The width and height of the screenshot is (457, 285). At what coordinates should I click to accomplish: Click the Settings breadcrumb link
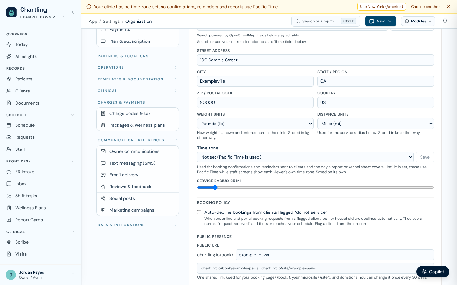tap(111, 21)
